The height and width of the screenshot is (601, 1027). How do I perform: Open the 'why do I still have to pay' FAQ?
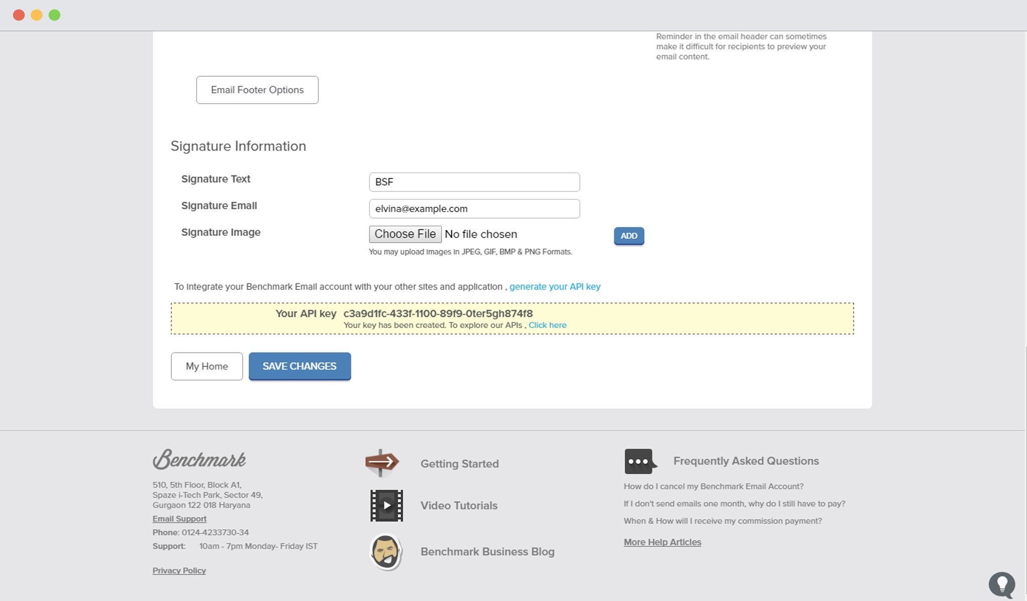[734, 503]
